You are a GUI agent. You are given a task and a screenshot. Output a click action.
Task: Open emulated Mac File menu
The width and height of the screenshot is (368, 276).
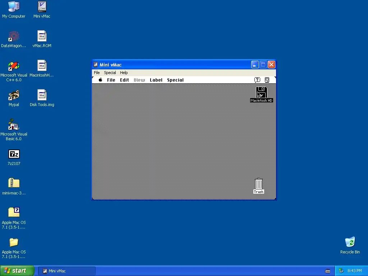tap(111, 80)
